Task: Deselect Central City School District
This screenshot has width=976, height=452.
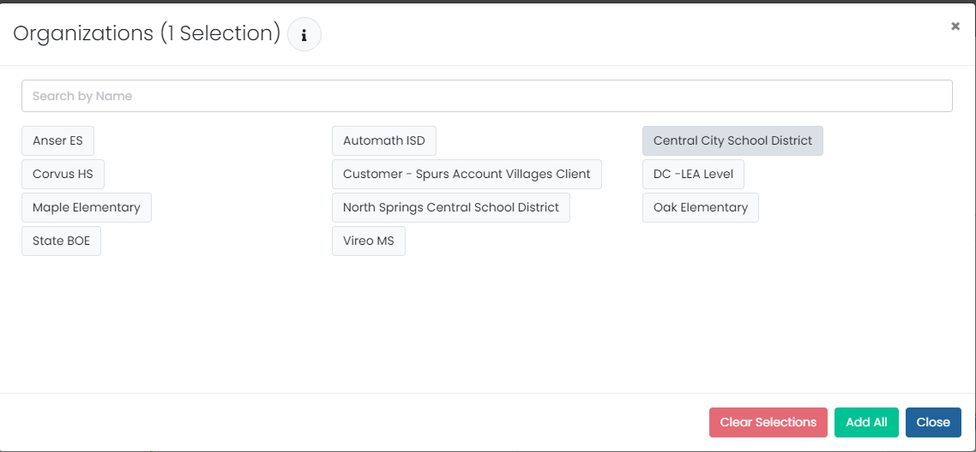Action: 732,141
